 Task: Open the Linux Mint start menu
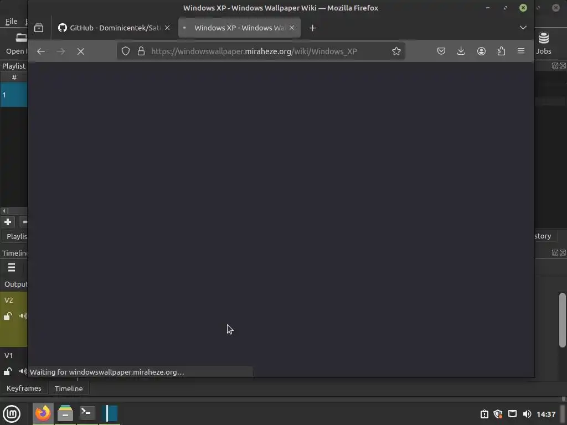coord(12,414)
